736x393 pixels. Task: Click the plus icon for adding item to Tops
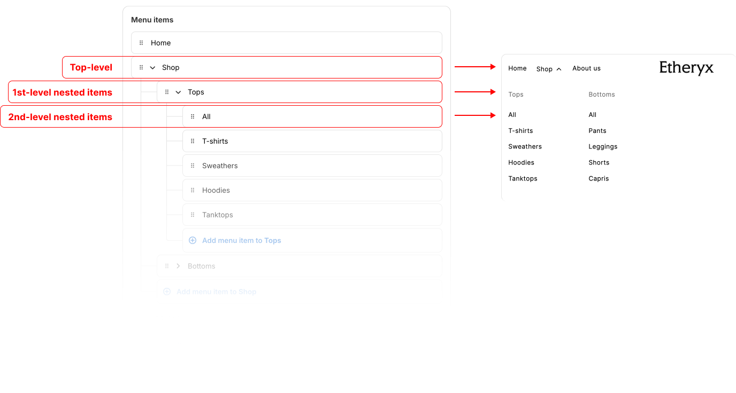(x=193, y=240)
